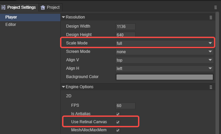Click the Project tab house icon
This screenshot has width=221, height=134.
(x=43, y=7)
